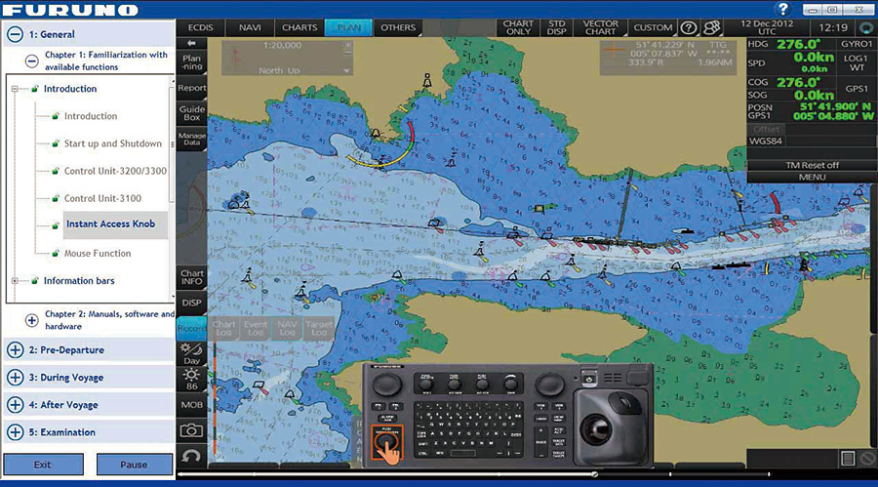
Task: Open brightness setting showing 86
Action: [x=191, y=380]
